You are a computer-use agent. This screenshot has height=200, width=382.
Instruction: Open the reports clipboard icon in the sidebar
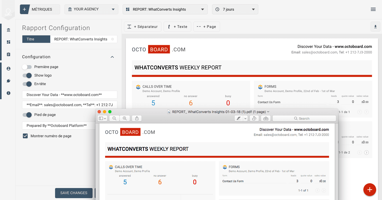point(9,54)
